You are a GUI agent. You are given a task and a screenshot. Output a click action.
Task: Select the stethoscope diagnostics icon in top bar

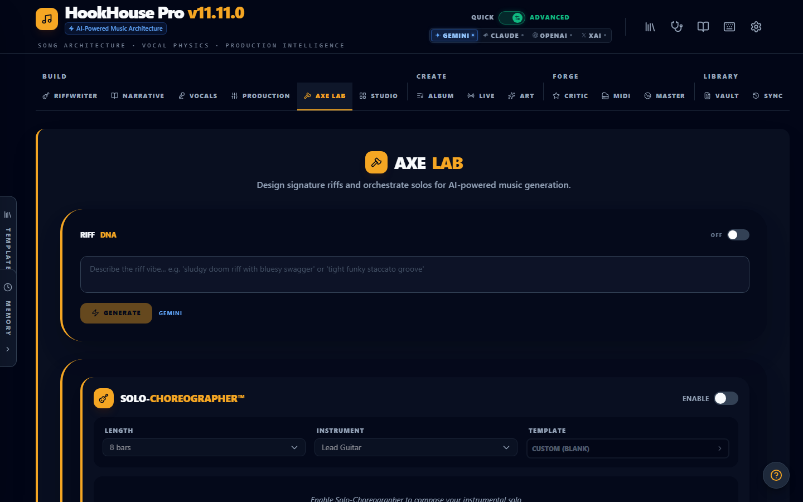pyautogui.click(x=676, y=26)
